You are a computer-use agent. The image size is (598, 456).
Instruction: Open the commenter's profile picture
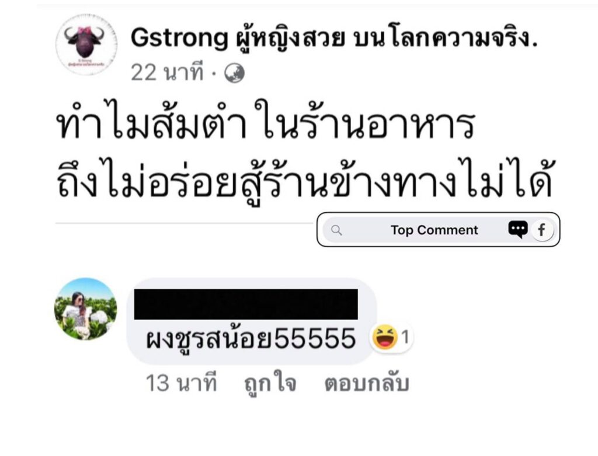point(85,308)
